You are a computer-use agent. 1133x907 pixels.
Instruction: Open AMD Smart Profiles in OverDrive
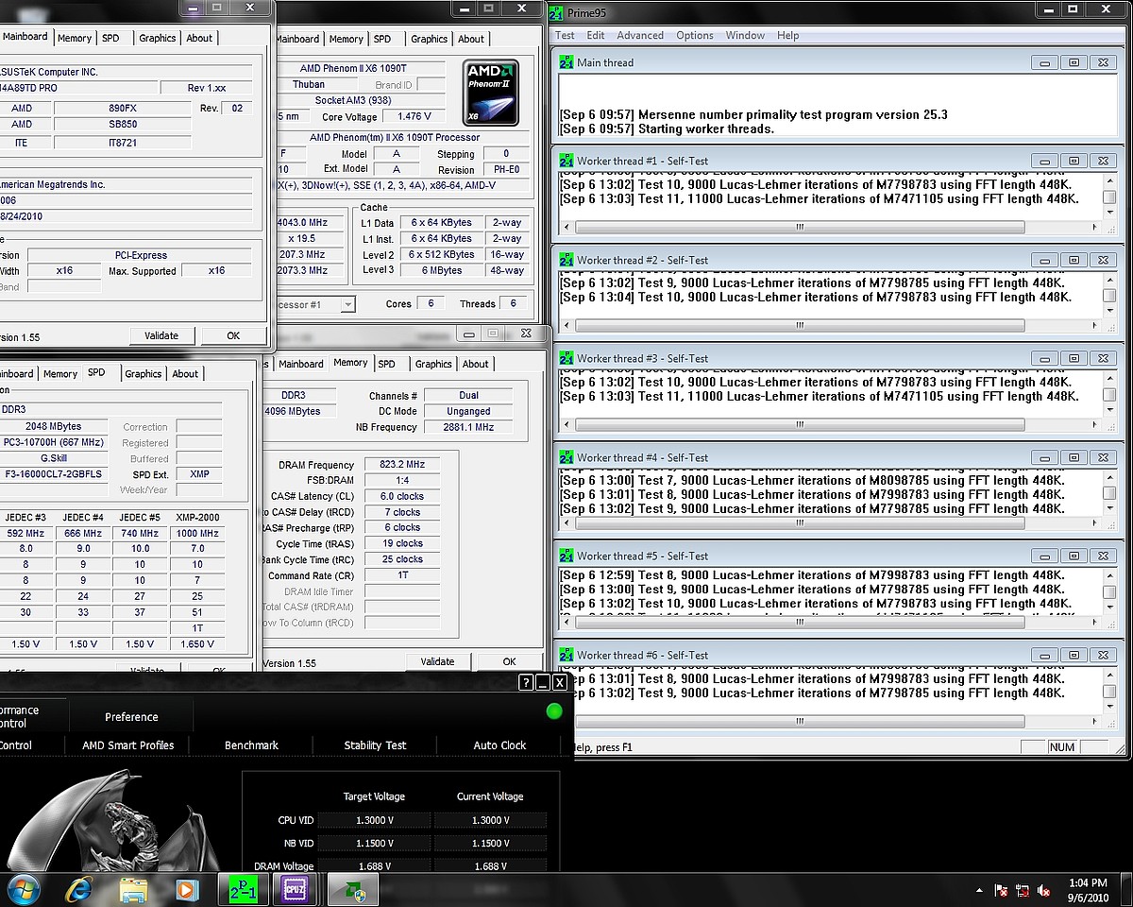pyautogui.click(x=128, y=745)
